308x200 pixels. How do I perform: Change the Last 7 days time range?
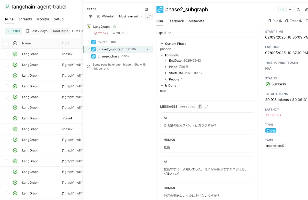(x=37, y=31)
